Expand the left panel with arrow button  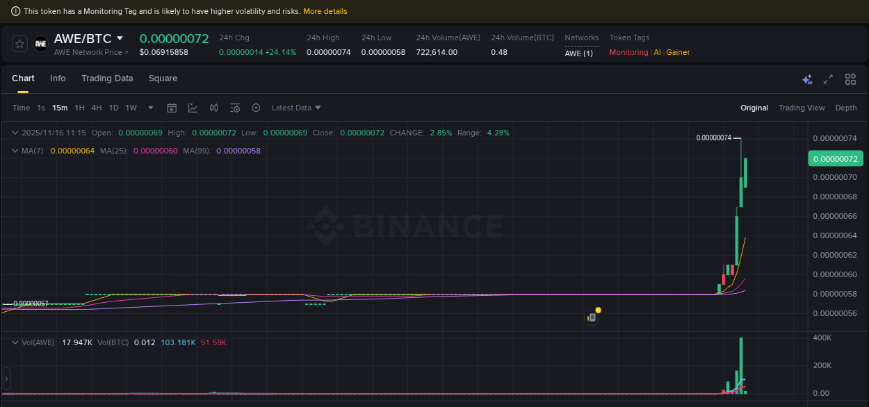(6, 379)
